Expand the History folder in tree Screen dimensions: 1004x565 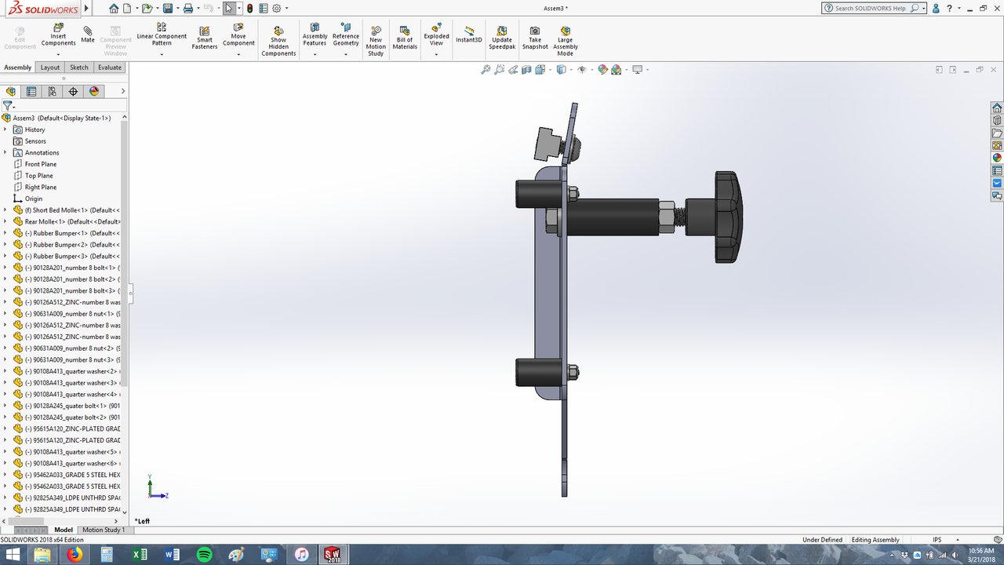coord(5,129)
